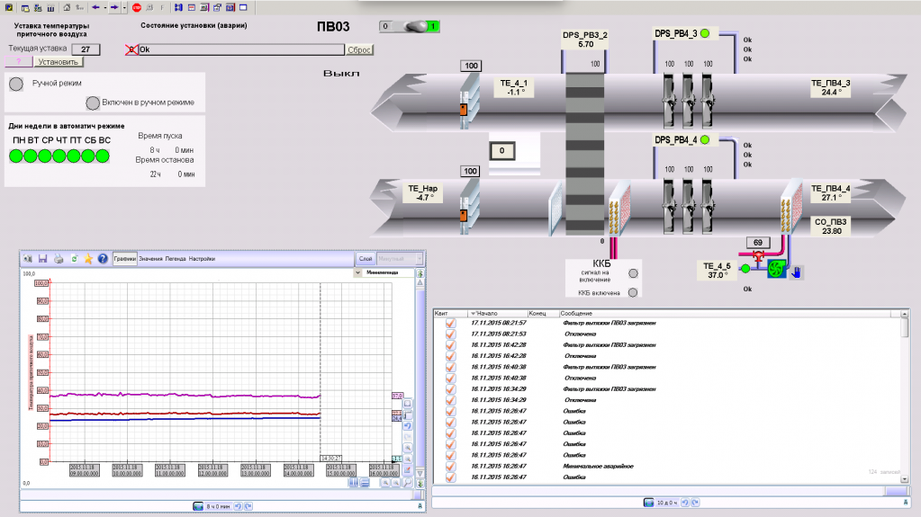This screenshot has width=921, height=517.
Task: Click the 69 valve position value
Action: tap(758, 243)
